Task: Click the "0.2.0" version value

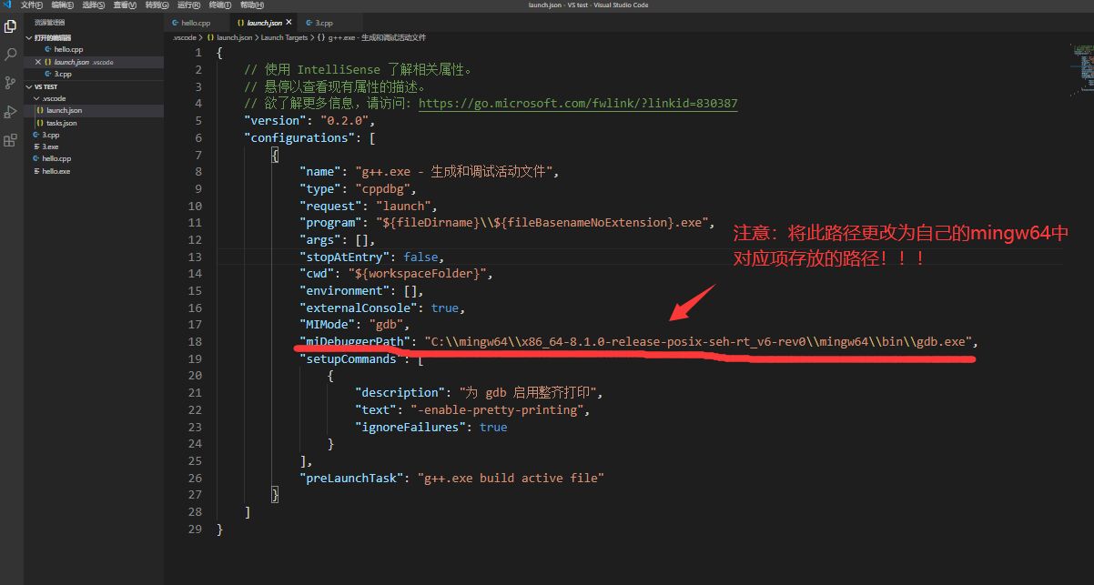Action: [344, 120]
